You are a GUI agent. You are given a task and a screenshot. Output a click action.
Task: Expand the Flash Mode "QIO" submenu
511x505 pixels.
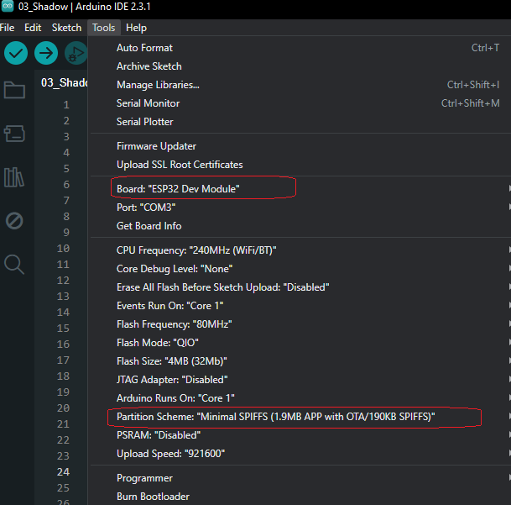[x=300, y=343]
